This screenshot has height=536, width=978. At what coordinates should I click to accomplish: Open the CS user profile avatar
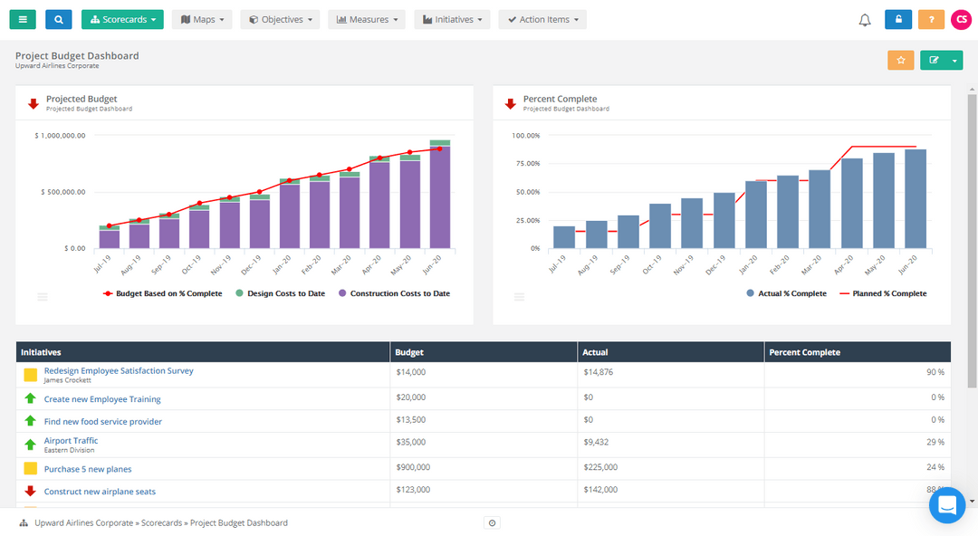click(961, 19)
